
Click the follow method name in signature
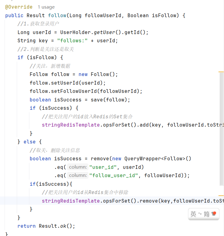(x=57, y=15)
